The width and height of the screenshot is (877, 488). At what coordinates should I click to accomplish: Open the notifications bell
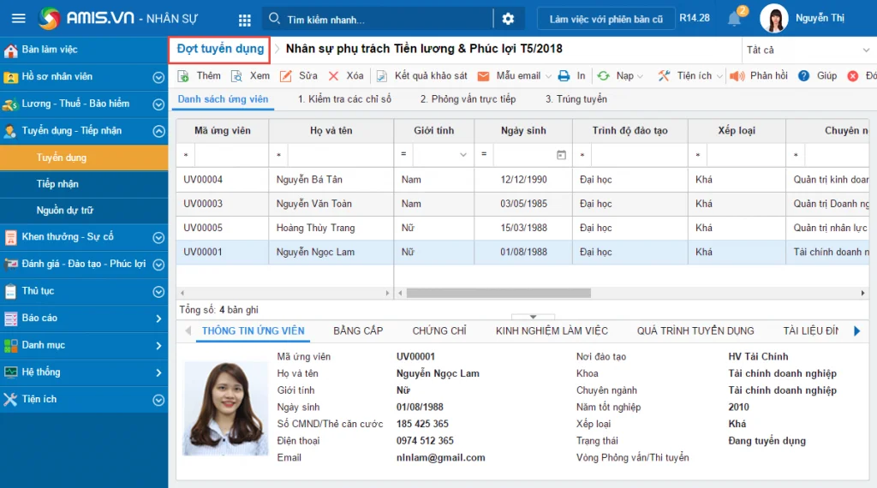click(x=734, y=19)
